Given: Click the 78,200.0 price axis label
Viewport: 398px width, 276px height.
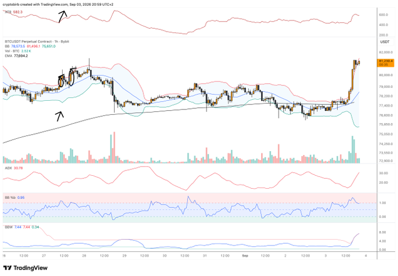Looking at the screenshot, I should point(386,96).
